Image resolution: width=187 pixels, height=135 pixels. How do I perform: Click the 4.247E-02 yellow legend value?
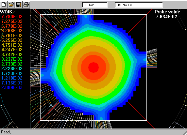(x=12, y=50)
